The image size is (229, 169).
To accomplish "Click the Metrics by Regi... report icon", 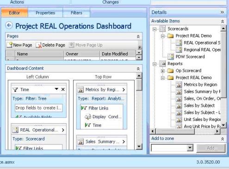I will click(80, 90).
